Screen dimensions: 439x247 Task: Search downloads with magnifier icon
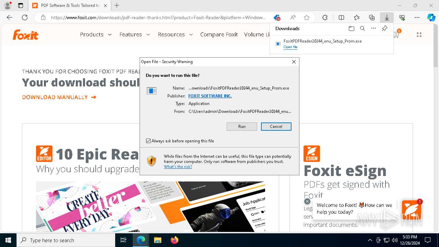coord(363,28)
